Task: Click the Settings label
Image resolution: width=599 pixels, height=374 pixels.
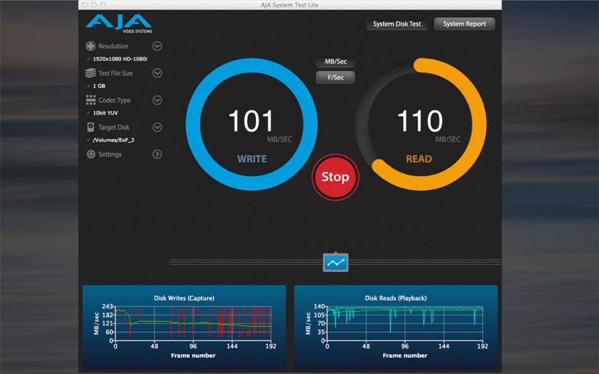Action: click(x=110, y=154)
